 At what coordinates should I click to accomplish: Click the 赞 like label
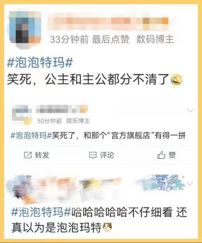pyautogui.click(x=172, y=155)
